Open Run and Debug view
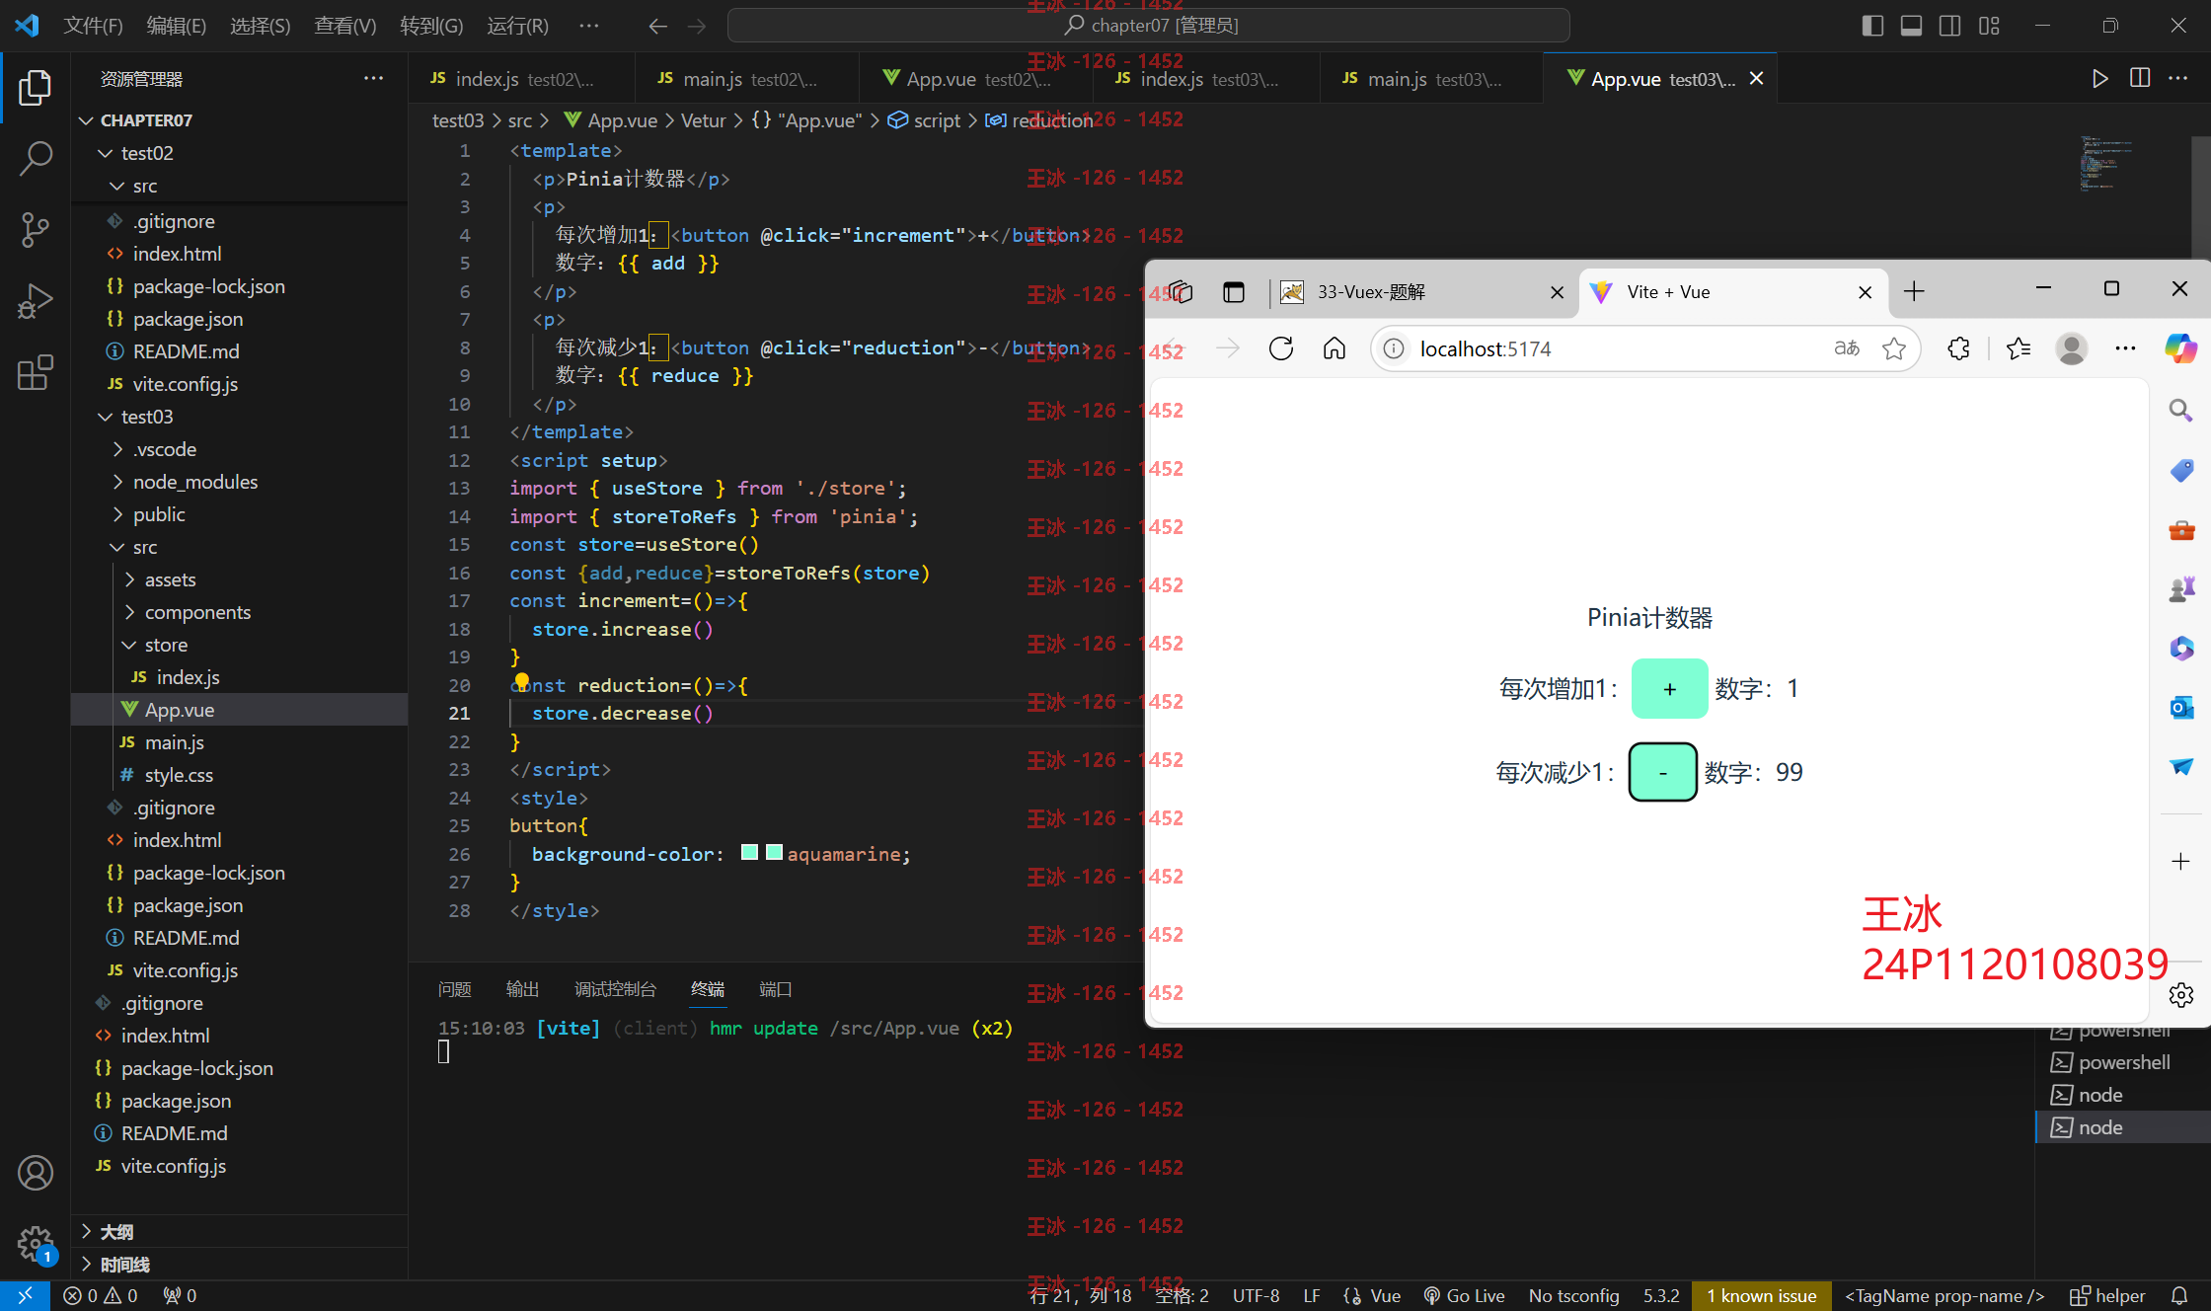Viewport: 2211px width, 1311px height. (35, 301)
